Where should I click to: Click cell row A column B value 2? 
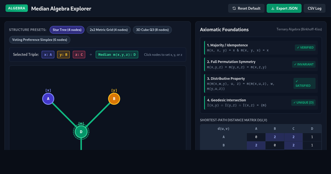coord(275,137)
